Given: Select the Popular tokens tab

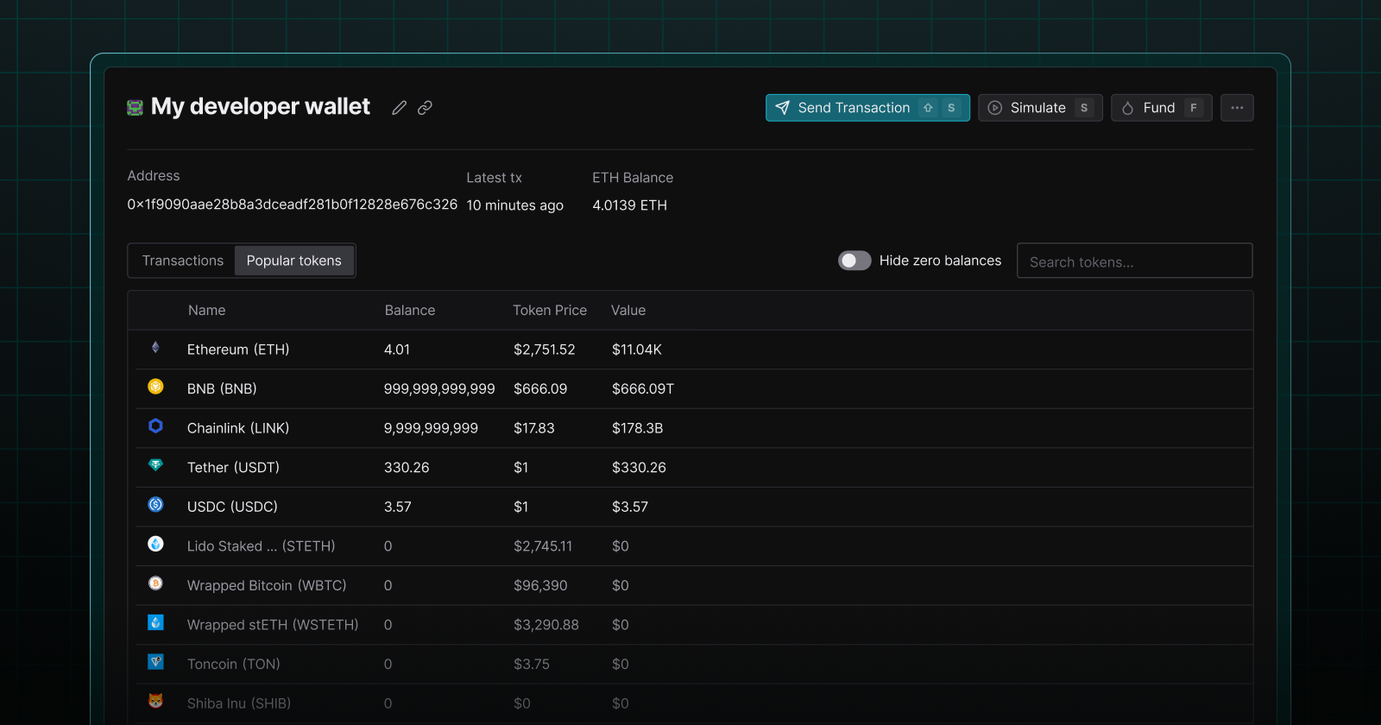Looking at the screenshot, I should [x=294, y=261].
